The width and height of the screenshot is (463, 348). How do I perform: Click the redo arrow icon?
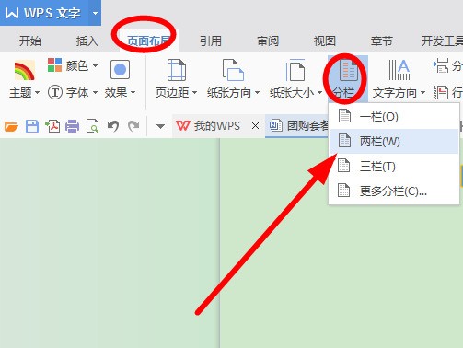pos(133,126)
